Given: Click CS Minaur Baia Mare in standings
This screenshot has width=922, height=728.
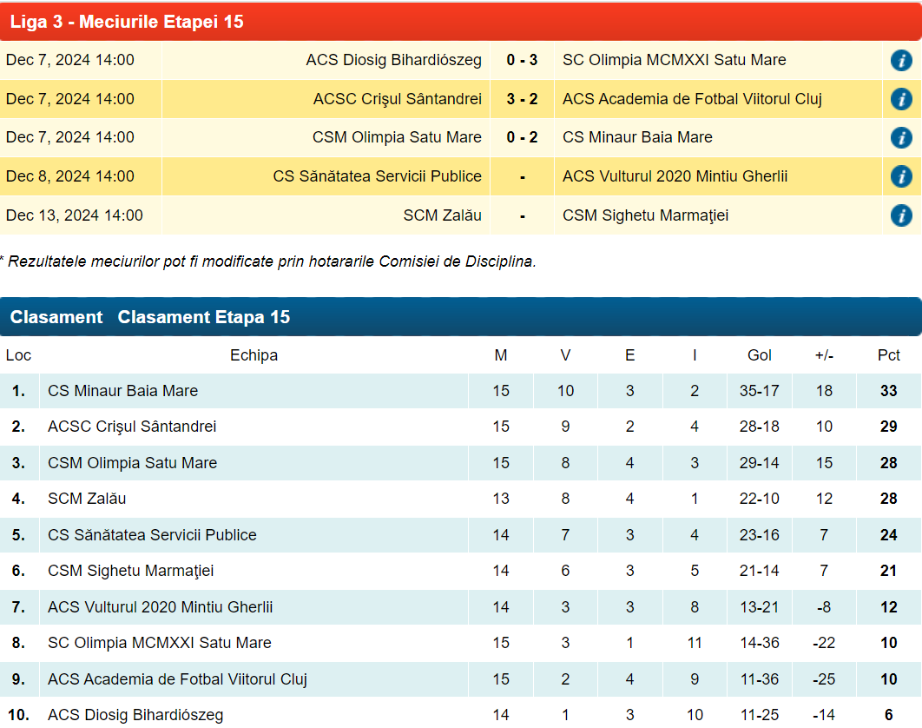Looking at the screenshot, I should [123, 391].
